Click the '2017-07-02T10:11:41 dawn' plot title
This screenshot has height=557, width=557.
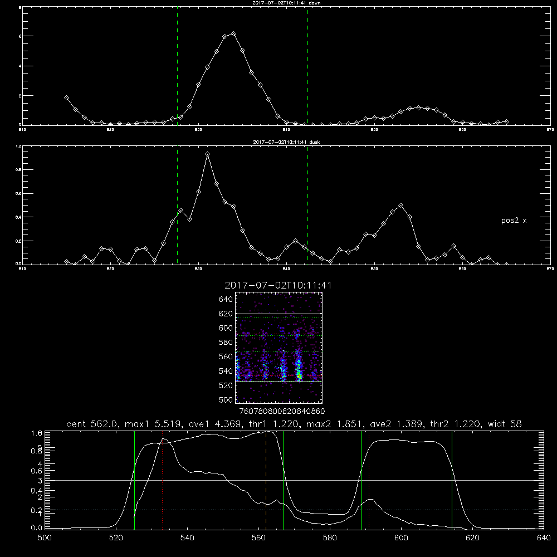(x=286, y=3)
